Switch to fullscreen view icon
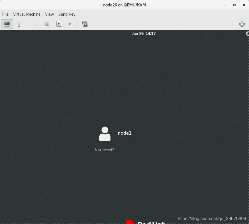Image resolution: width=249 pixels, height=224 pixels. pos(242,24)
